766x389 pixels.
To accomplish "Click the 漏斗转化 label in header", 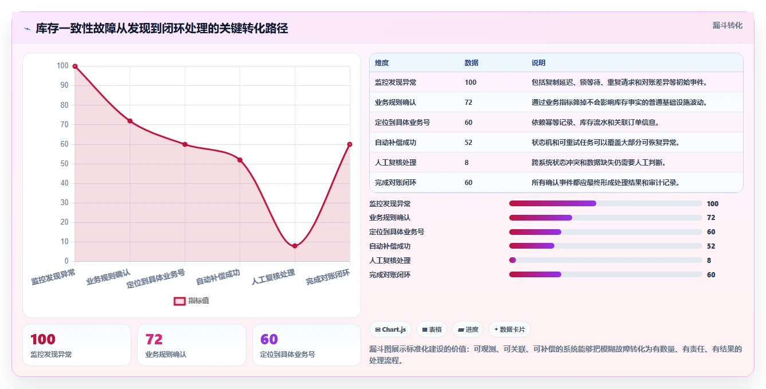I will coord(727,26).
